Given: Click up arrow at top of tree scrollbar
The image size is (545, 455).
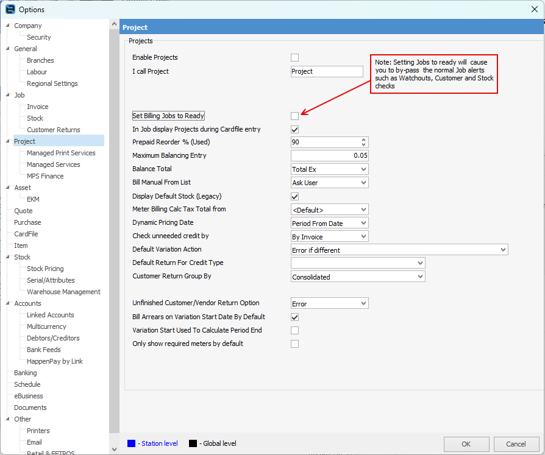Looking at the screenshot, I should (x=114, y=24).
